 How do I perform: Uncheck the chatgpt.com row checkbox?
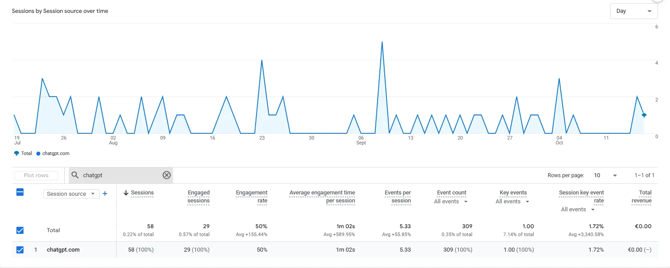[x=20, y=250]
